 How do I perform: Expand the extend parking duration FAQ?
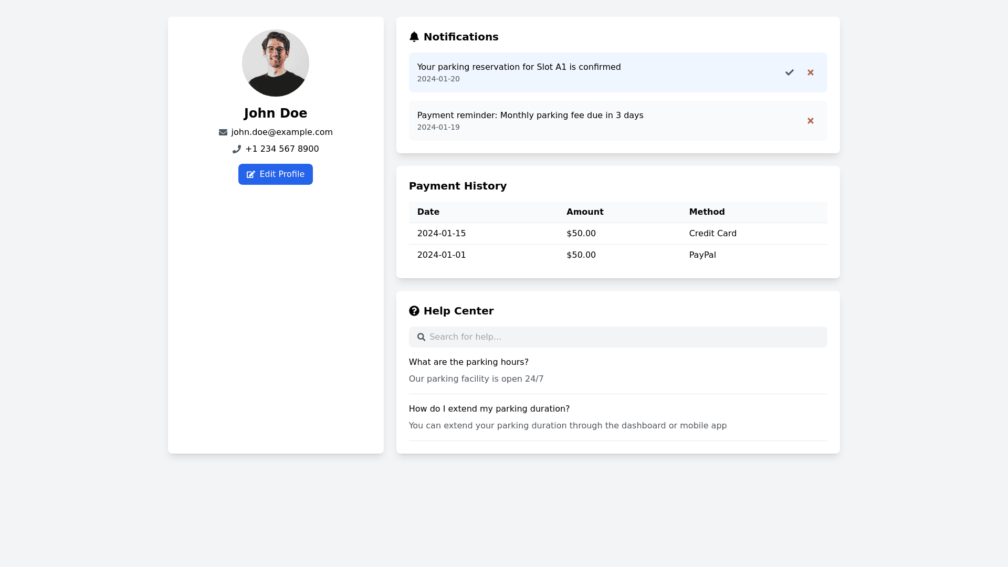tap(489, 409)
